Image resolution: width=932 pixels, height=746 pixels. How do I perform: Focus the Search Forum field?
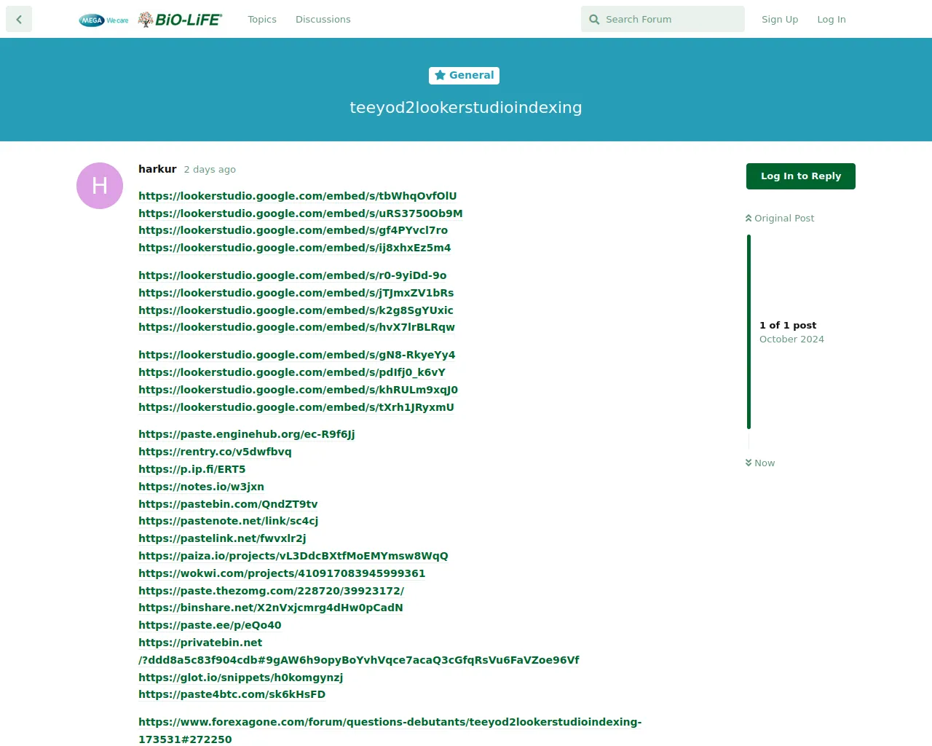tap(663, 19)
